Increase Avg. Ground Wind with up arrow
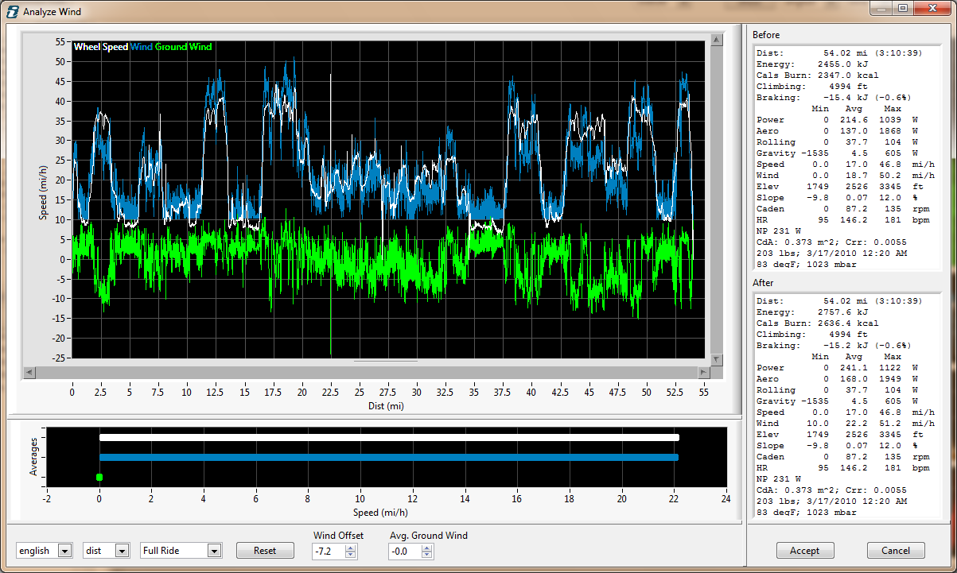This screenshot has height=573, width=957. point(427,548)
